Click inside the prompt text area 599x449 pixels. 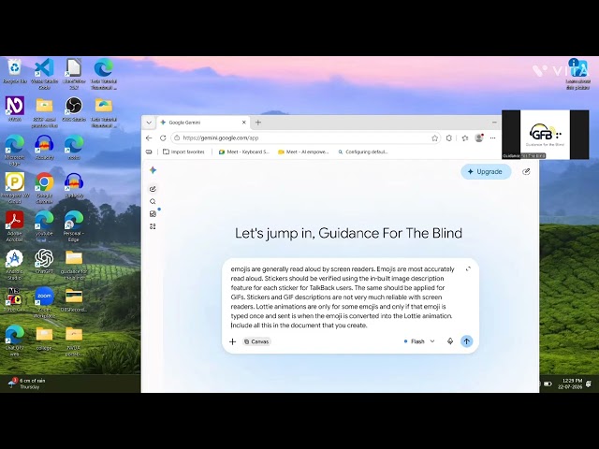343,297
